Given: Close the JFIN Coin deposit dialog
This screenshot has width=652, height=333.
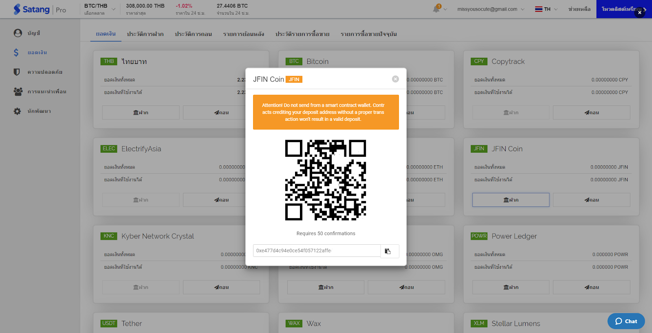Looking at the screenshot, I should (x=395, y=79).
